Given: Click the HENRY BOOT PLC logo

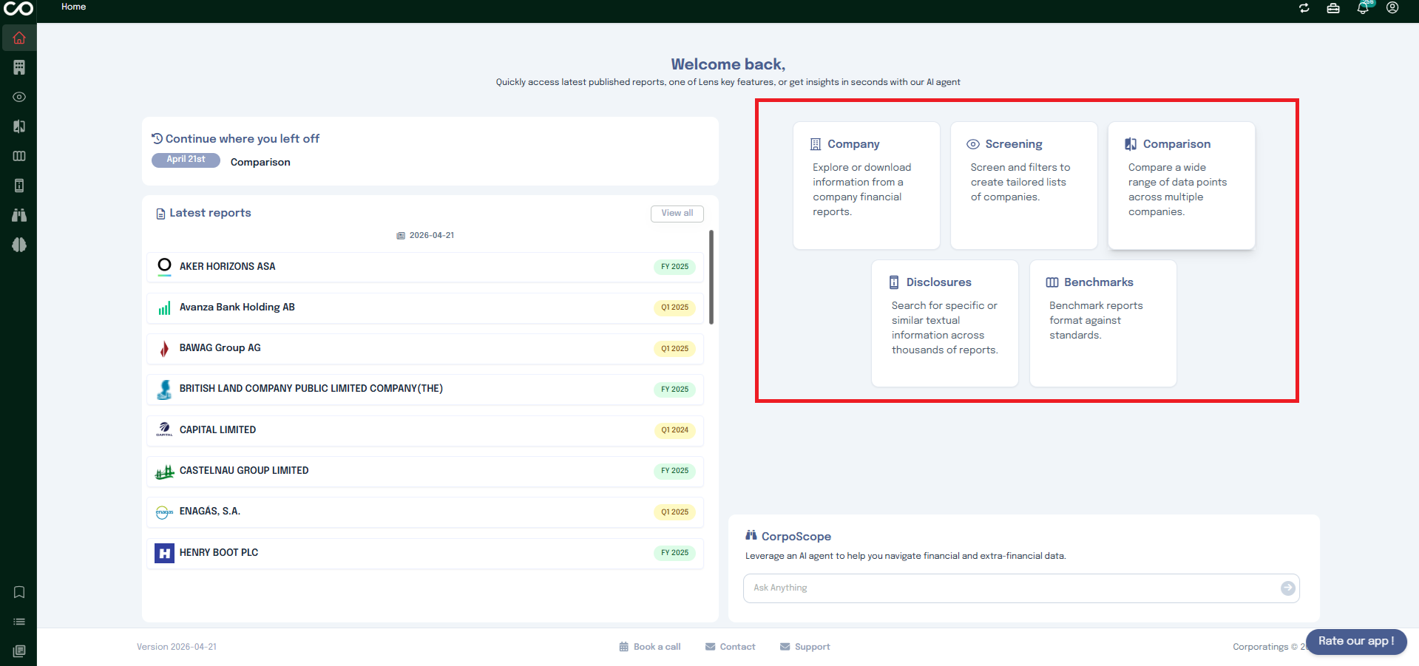Looking at the screenshot, I should [x=164, y=553].
